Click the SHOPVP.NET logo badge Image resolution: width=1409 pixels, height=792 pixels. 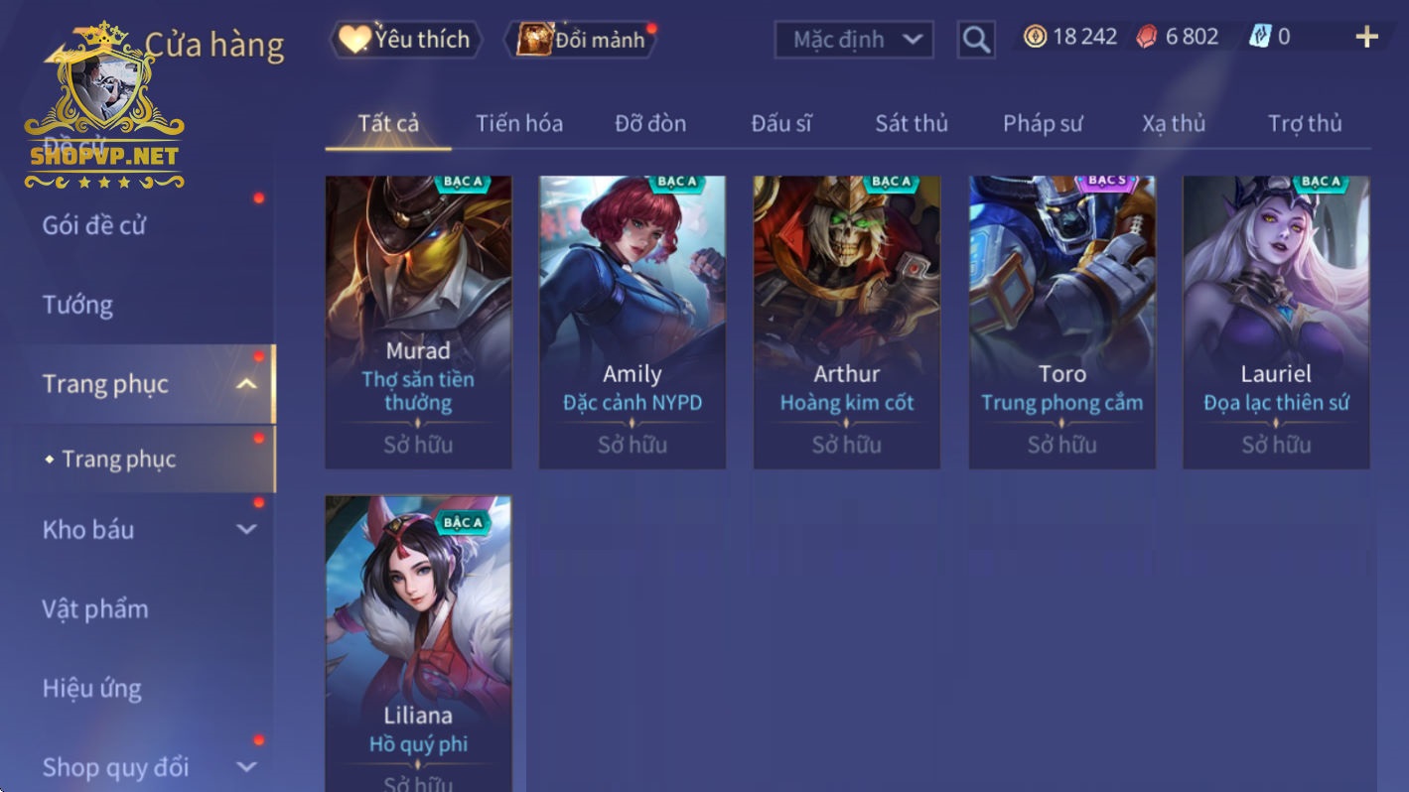104,105
